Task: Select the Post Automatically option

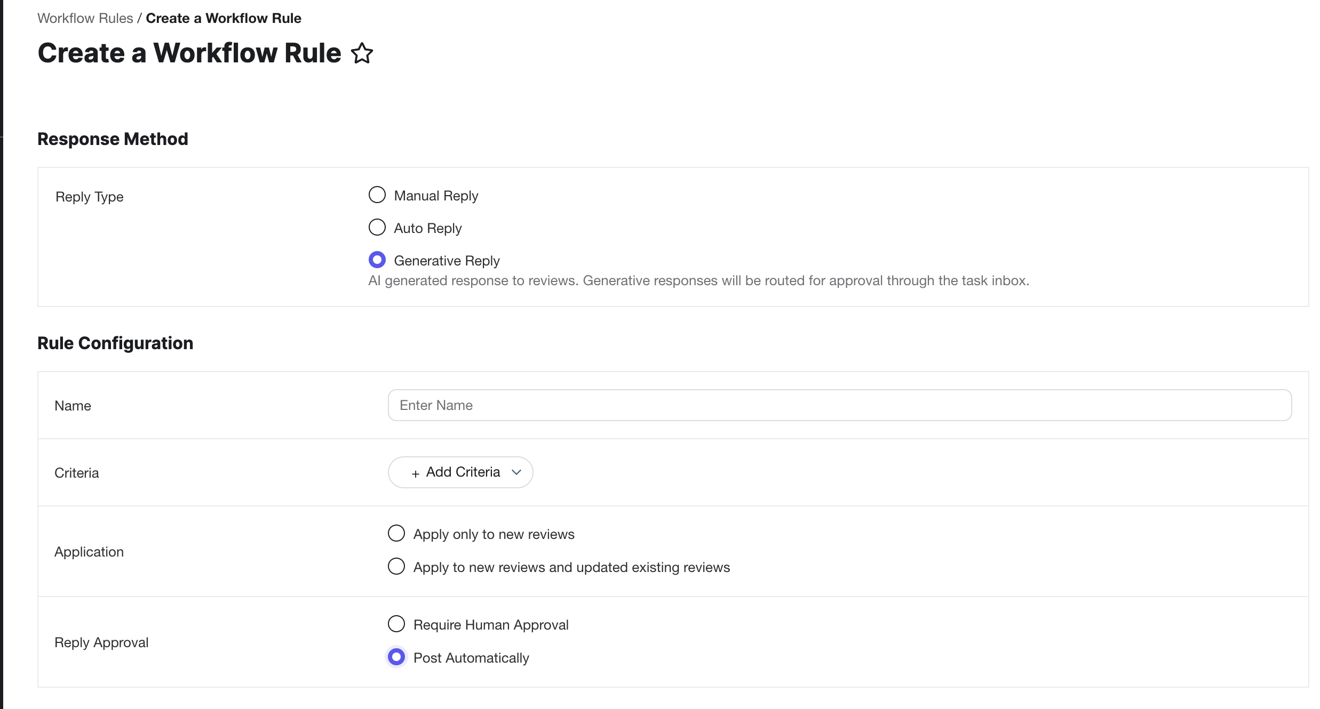Action: [x=396, y=657]
